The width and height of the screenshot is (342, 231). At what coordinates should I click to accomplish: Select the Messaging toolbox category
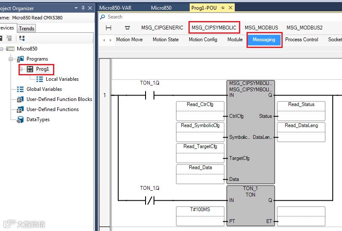point(264,40)
